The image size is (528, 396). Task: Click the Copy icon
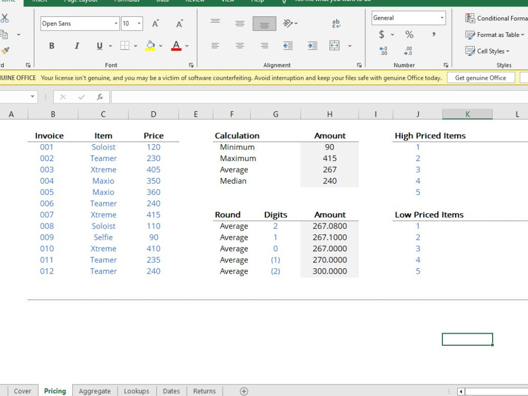[4, 34]
